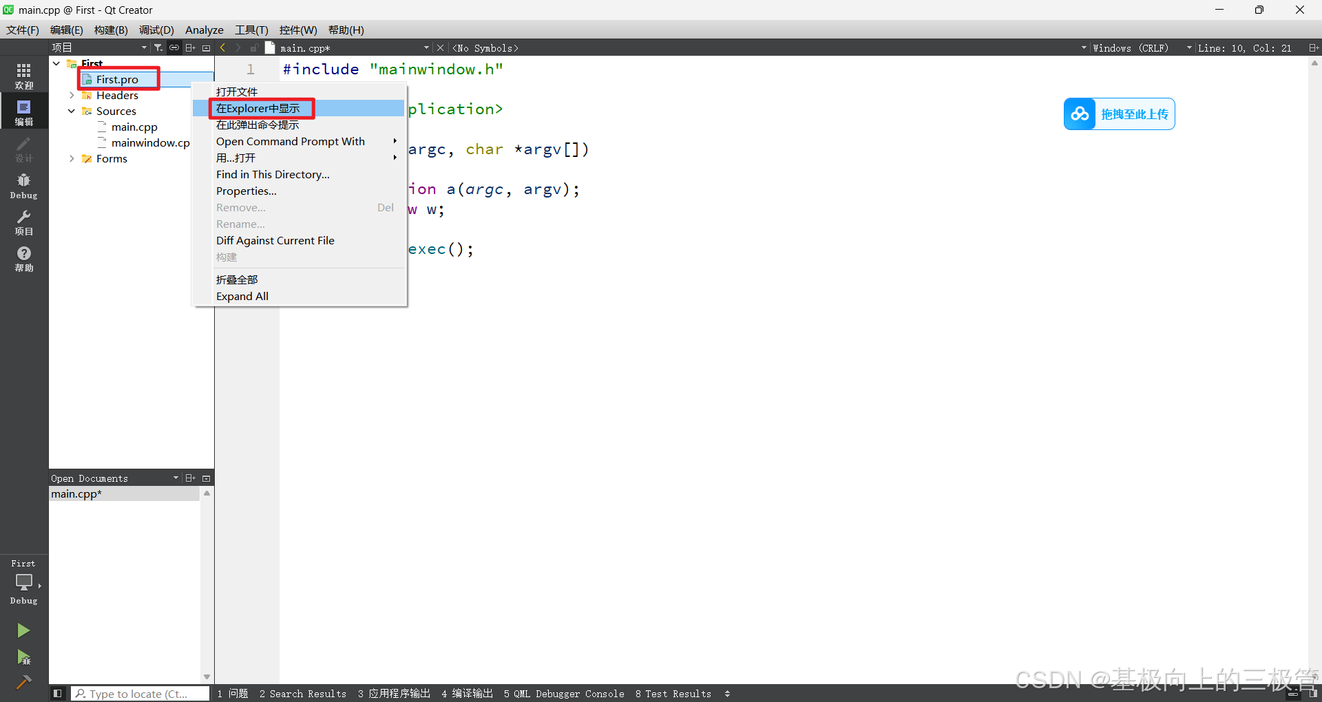Image resolution: width=1322 pixels, height=702 pixels.
Task: Open the Analyze menu
Action: pos(204,30)
